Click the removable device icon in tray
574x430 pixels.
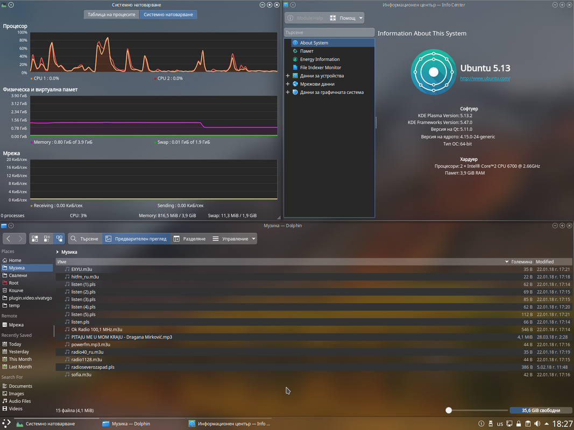(491, 424)
